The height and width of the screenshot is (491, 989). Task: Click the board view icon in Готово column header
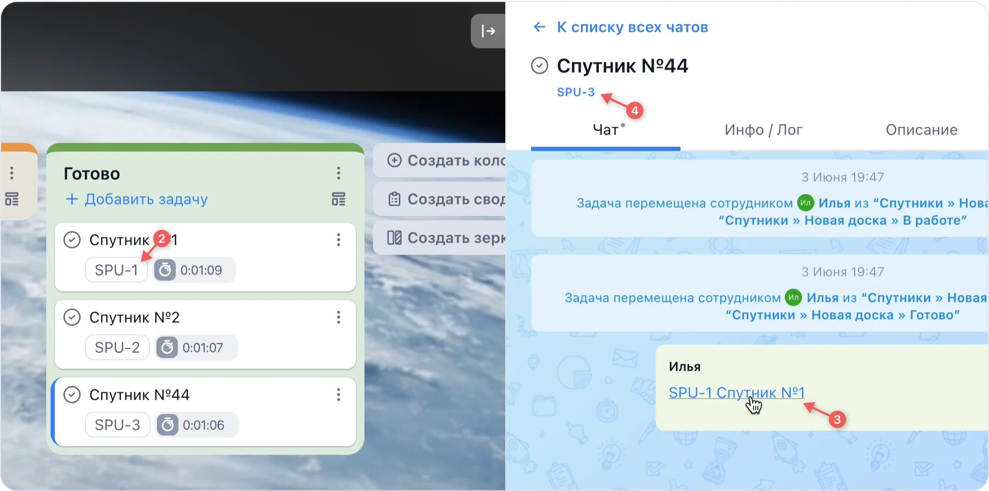click(339, 199)
